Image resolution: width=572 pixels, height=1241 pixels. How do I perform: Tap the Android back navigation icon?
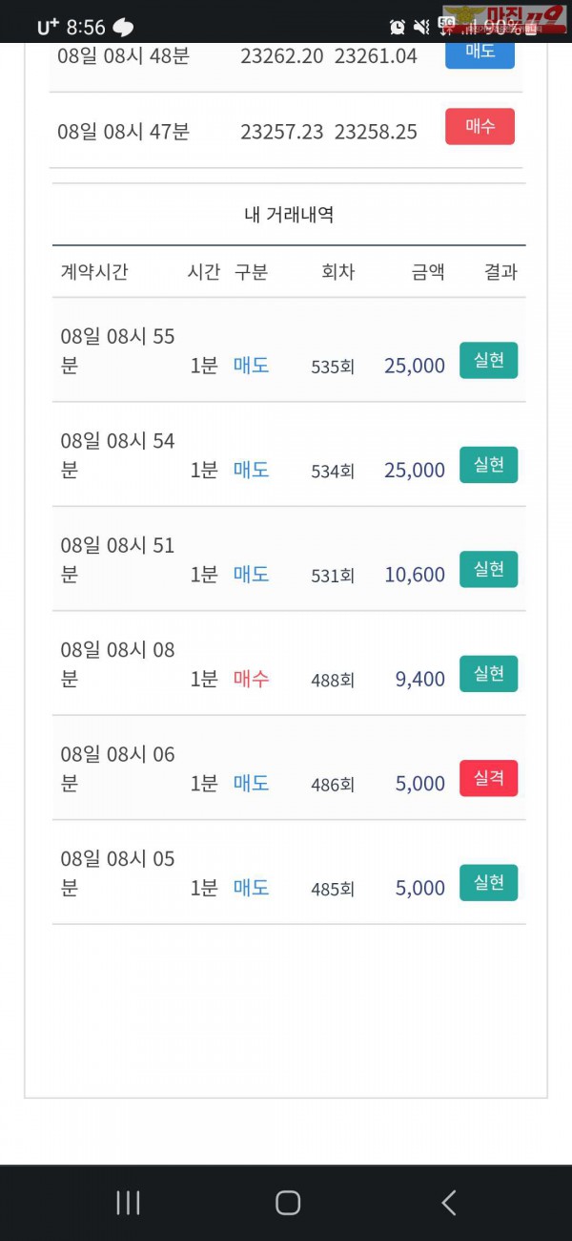449,1203
